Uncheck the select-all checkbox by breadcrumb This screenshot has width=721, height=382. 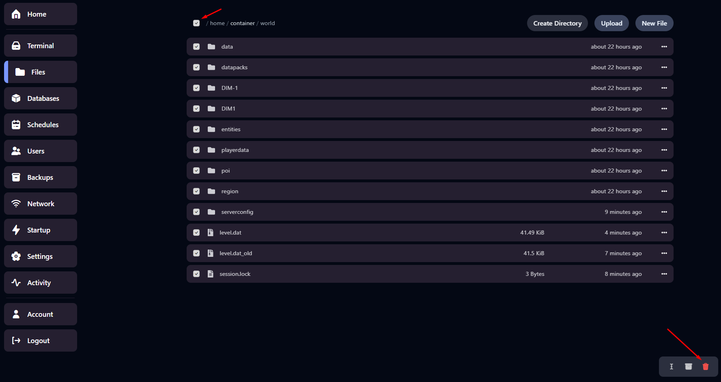tap(196, 23)
